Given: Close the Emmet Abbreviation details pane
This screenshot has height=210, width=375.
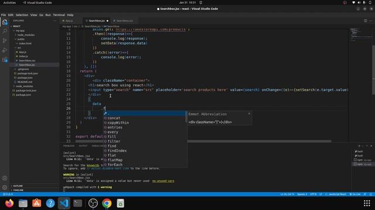Looking at the screenshot, I should coord(249,114).
